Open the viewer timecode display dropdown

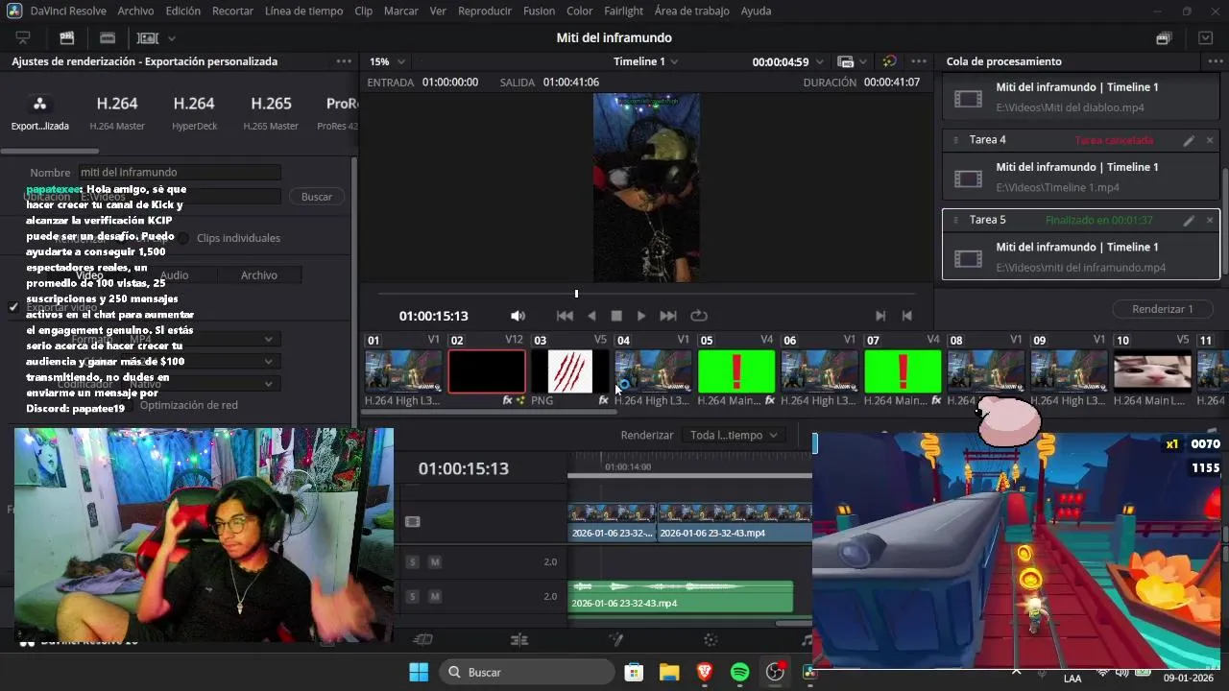tap(822, 61)
